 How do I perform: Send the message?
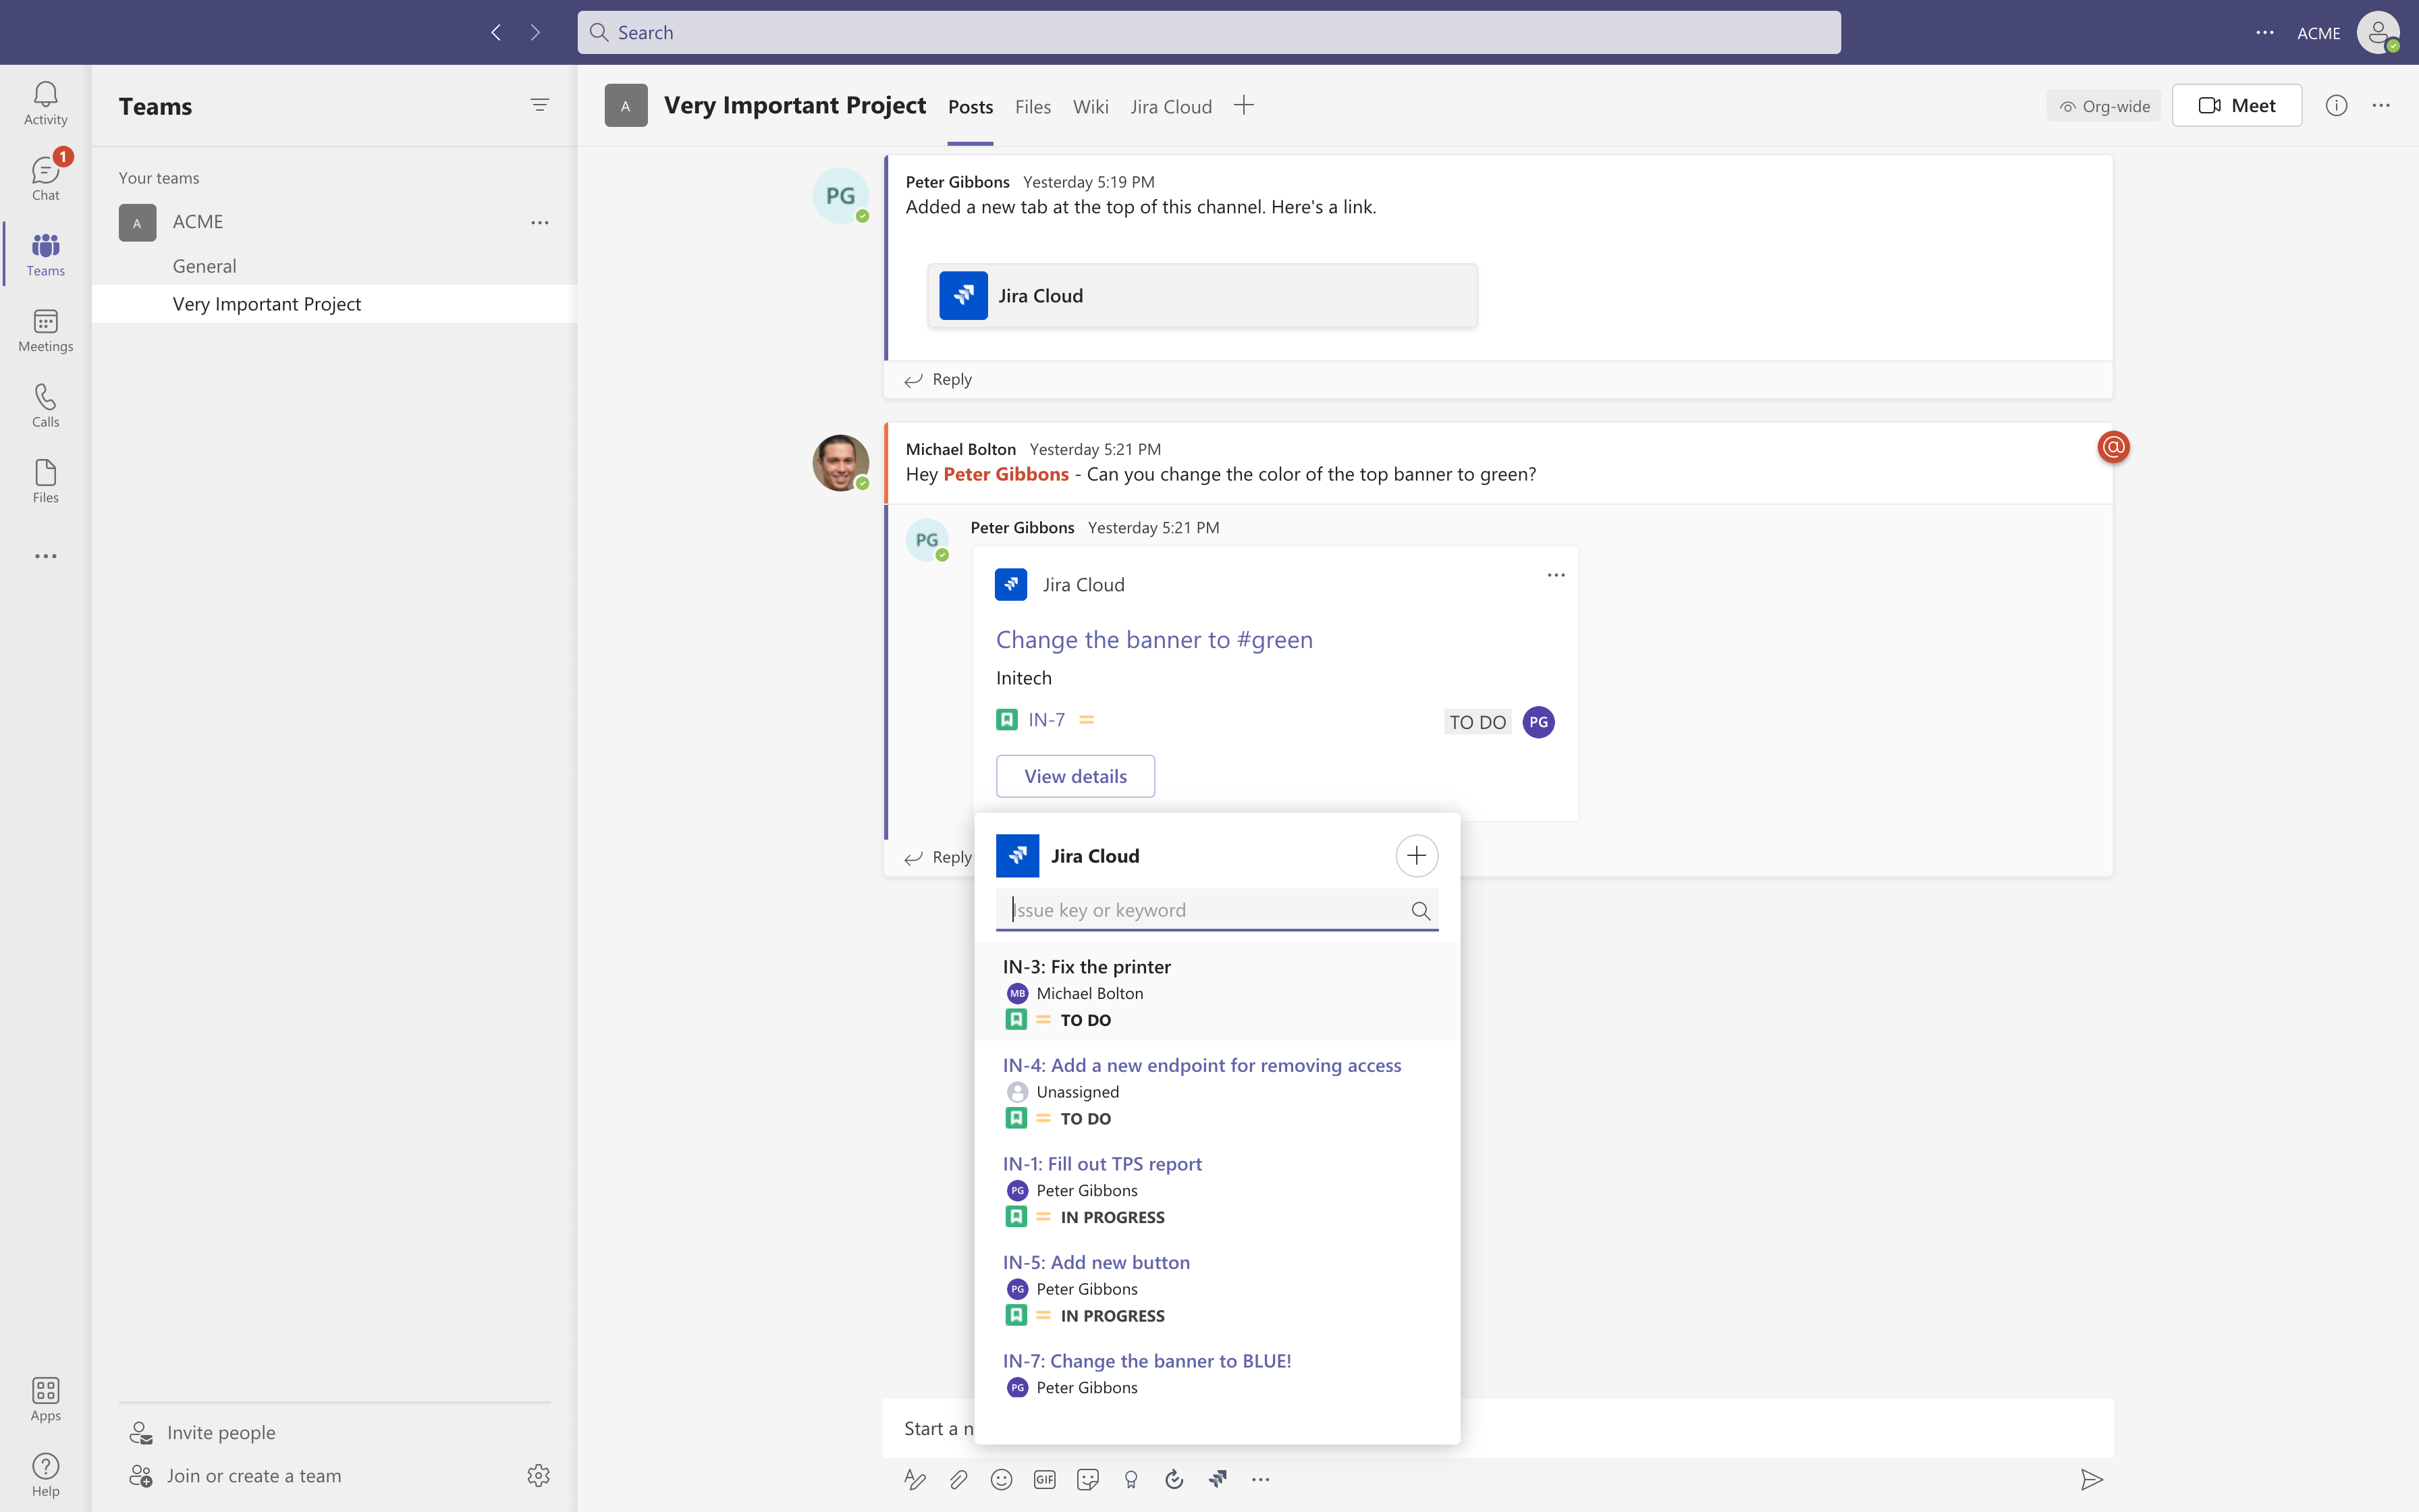pyautogui.click(x=2091, y=1479)
